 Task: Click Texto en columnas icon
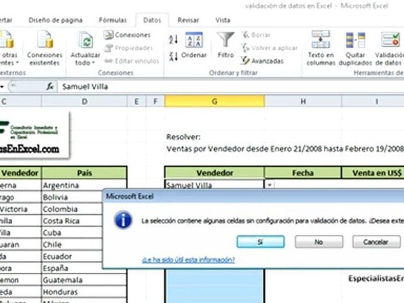pos(321,48)
